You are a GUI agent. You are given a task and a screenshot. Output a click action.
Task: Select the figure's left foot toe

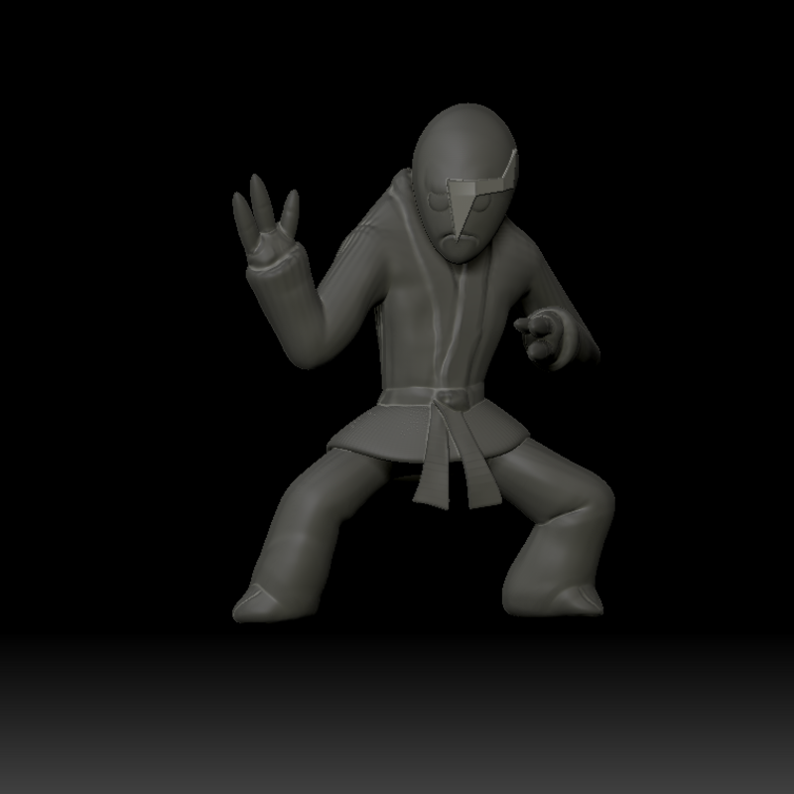pyautogui.click(x=253, y=603)
